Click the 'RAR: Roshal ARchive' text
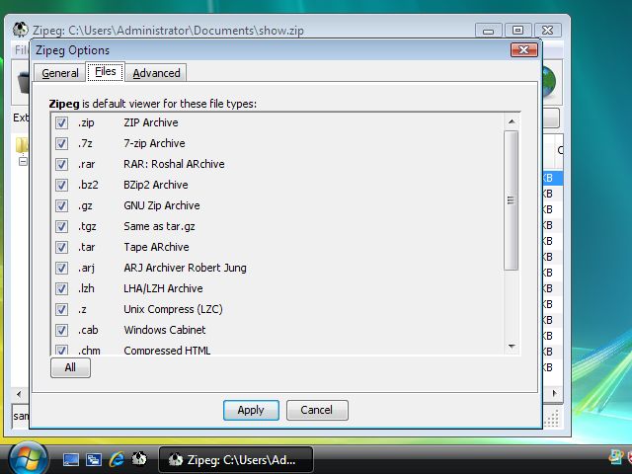 (x=174, y=164)
